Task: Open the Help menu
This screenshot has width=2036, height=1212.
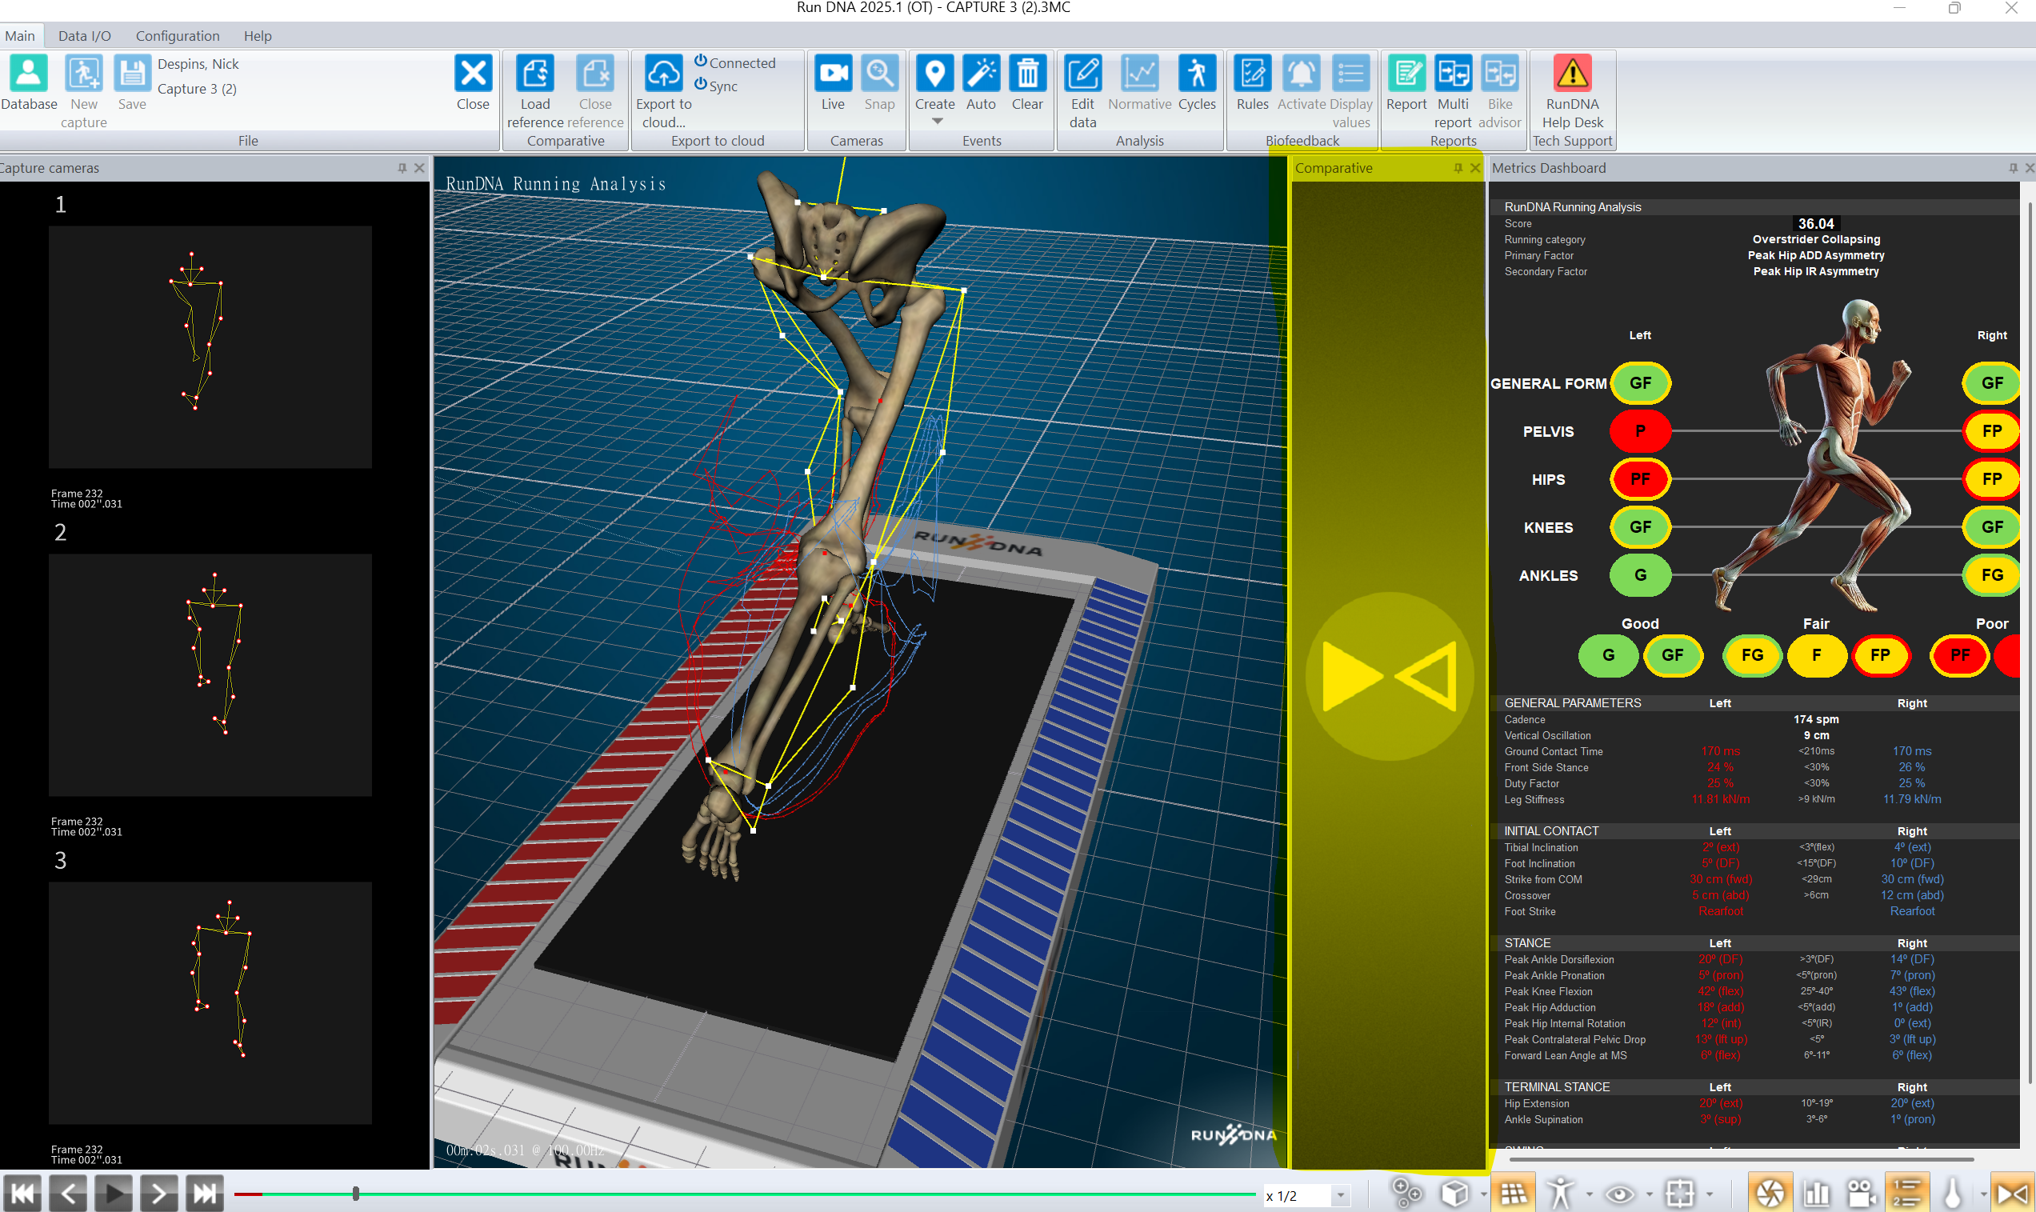Action: (x=258, y=36)
